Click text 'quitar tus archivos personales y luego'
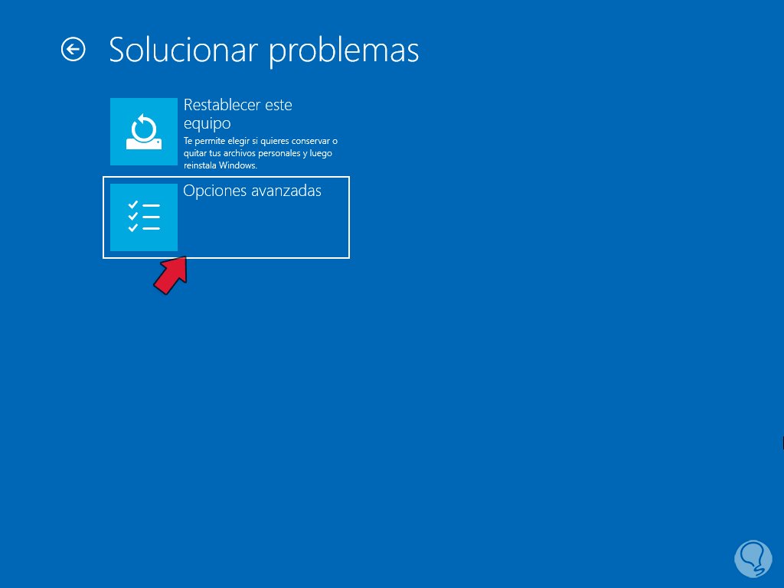 click(x=257, y=153)
